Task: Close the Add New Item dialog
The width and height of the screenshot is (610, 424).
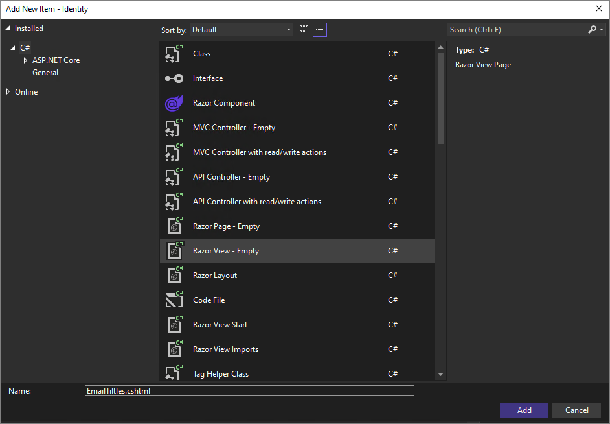Action: click(x=599, y=8)
